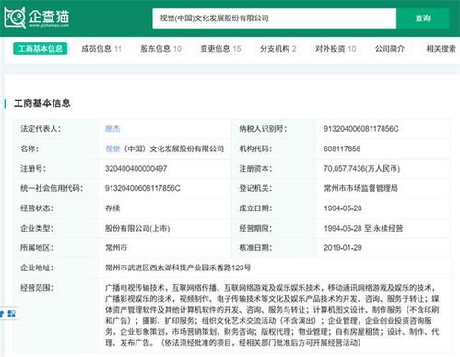Click the 经营范围 business scope paragraph
The height and width of the screenshot is (357, 460).
pyautogui.click(x=272, y=315)
